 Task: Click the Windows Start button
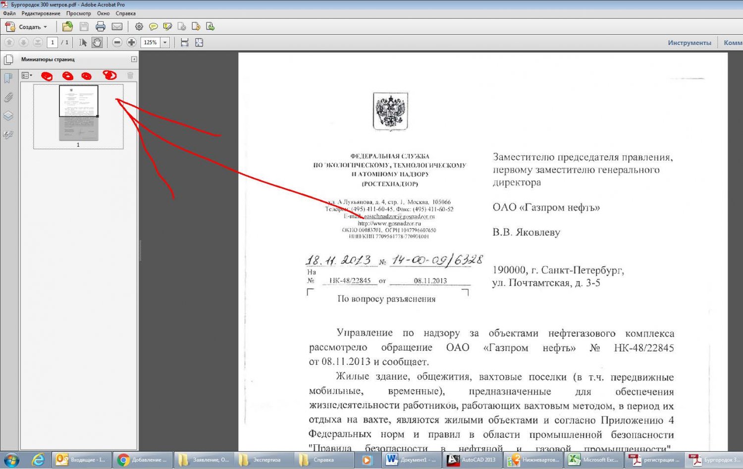pos(11,460)
